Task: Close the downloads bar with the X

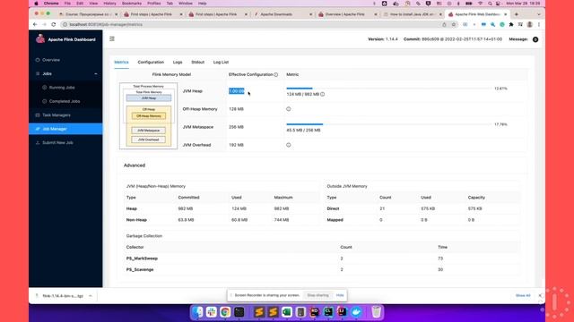Action: (x=540, y=295)
